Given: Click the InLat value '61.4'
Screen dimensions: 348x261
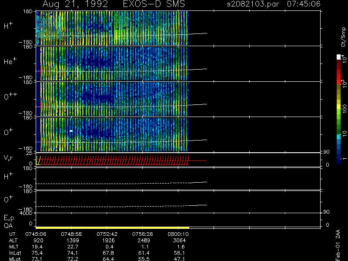Looking at the screenshot, I should click(144, 253).
